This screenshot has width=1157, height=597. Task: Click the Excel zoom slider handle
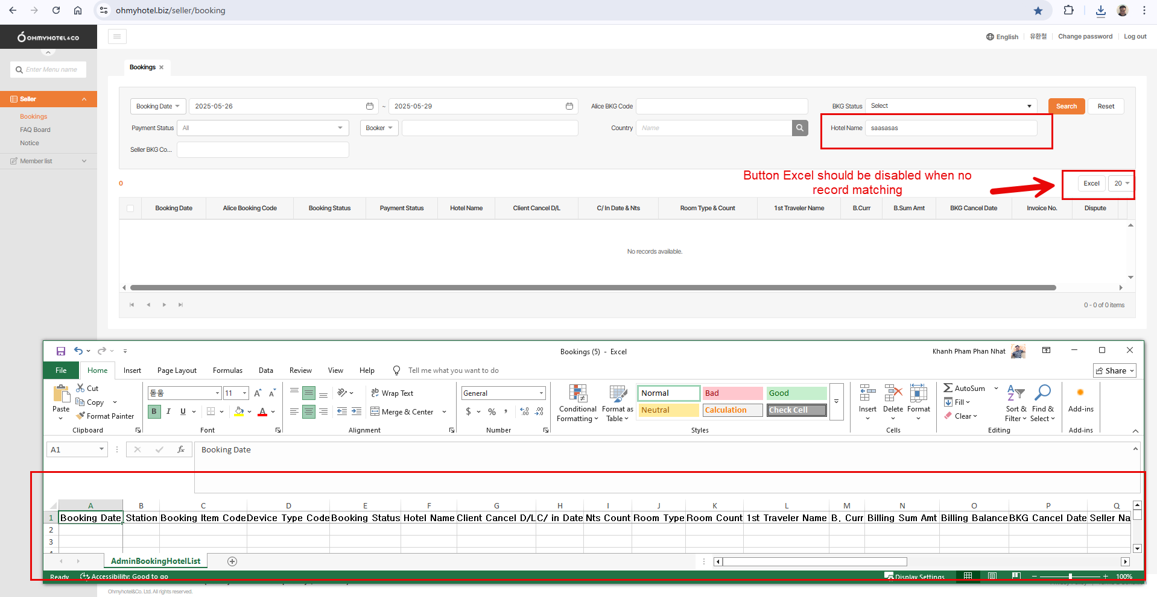pyautogui.click(x=1070, y=577)
